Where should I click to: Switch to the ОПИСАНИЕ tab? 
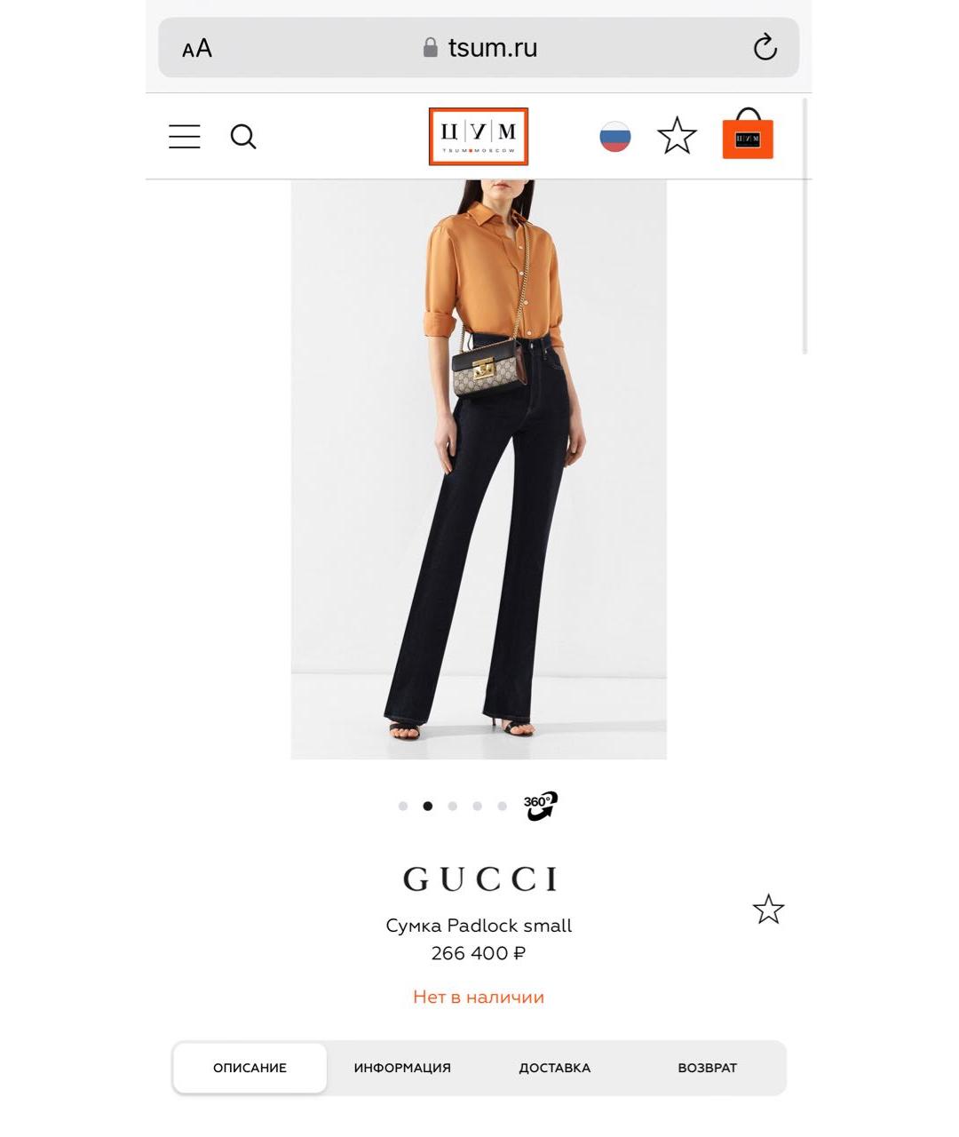click(x=250, y=1068)
